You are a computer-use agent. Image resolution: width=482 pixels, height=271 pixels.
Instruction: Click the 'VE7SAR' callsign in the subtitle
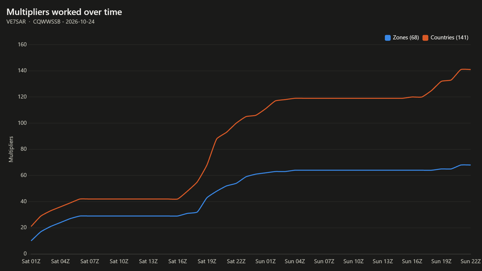point(16,22)
